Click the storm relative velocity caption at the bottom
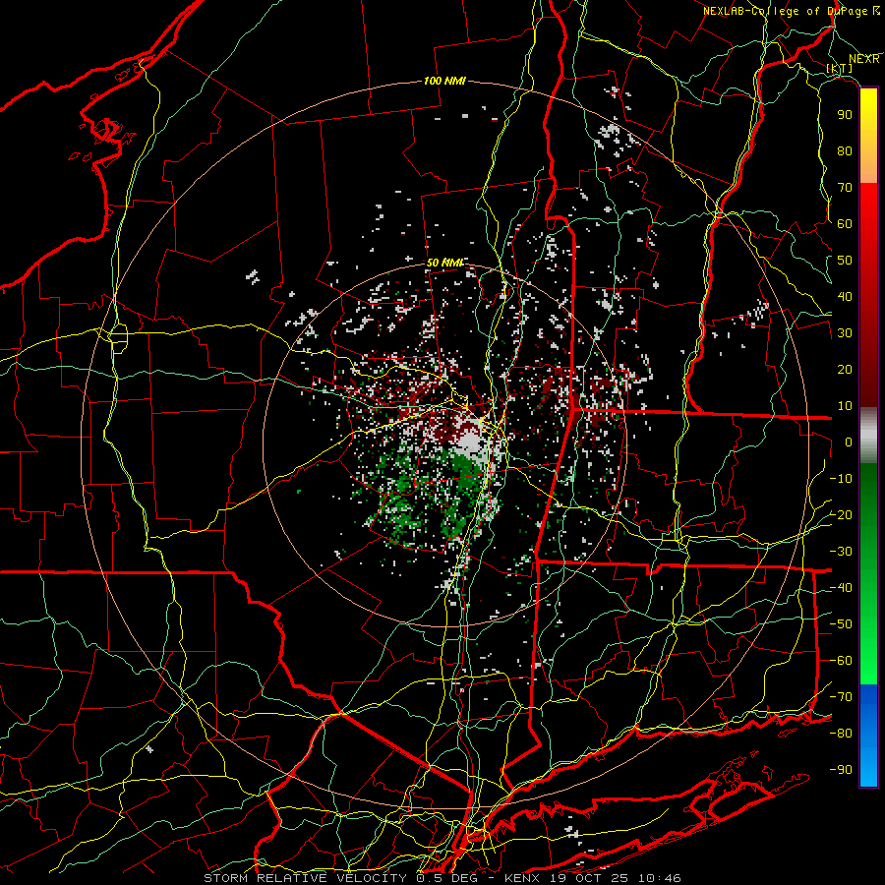This screenshot has width=885, height=885. (x=442, y=878)
